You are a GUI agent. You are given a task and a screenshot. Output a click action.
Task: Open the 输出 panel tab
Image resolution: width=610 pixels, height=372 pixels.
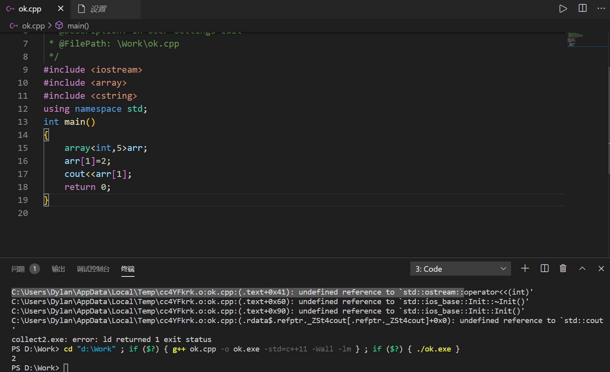[58, 269]
